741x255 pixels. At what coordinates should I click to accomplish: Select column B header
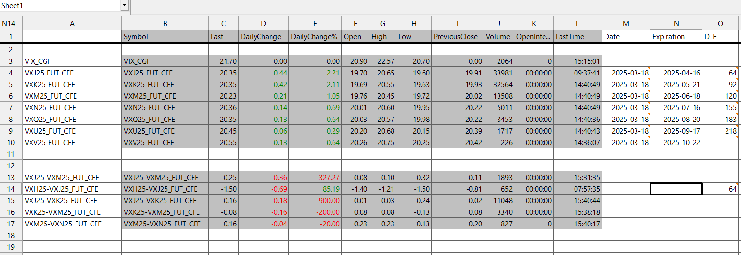tap(165, 23)
